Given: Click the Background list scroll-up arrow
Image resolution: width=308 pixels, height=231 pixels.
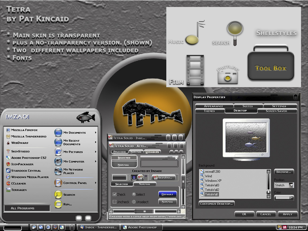Looking at the screenshot, I should [x=268, y=171].
